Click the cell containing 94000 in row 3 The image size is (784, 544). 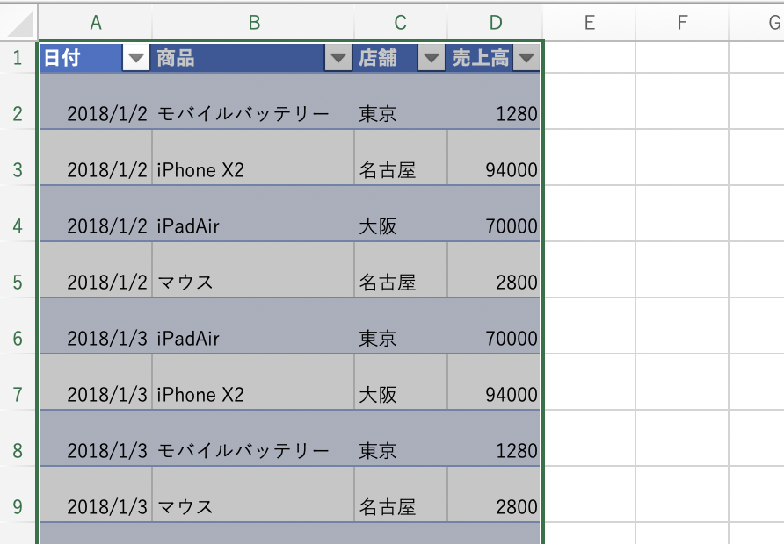[494, 170]
